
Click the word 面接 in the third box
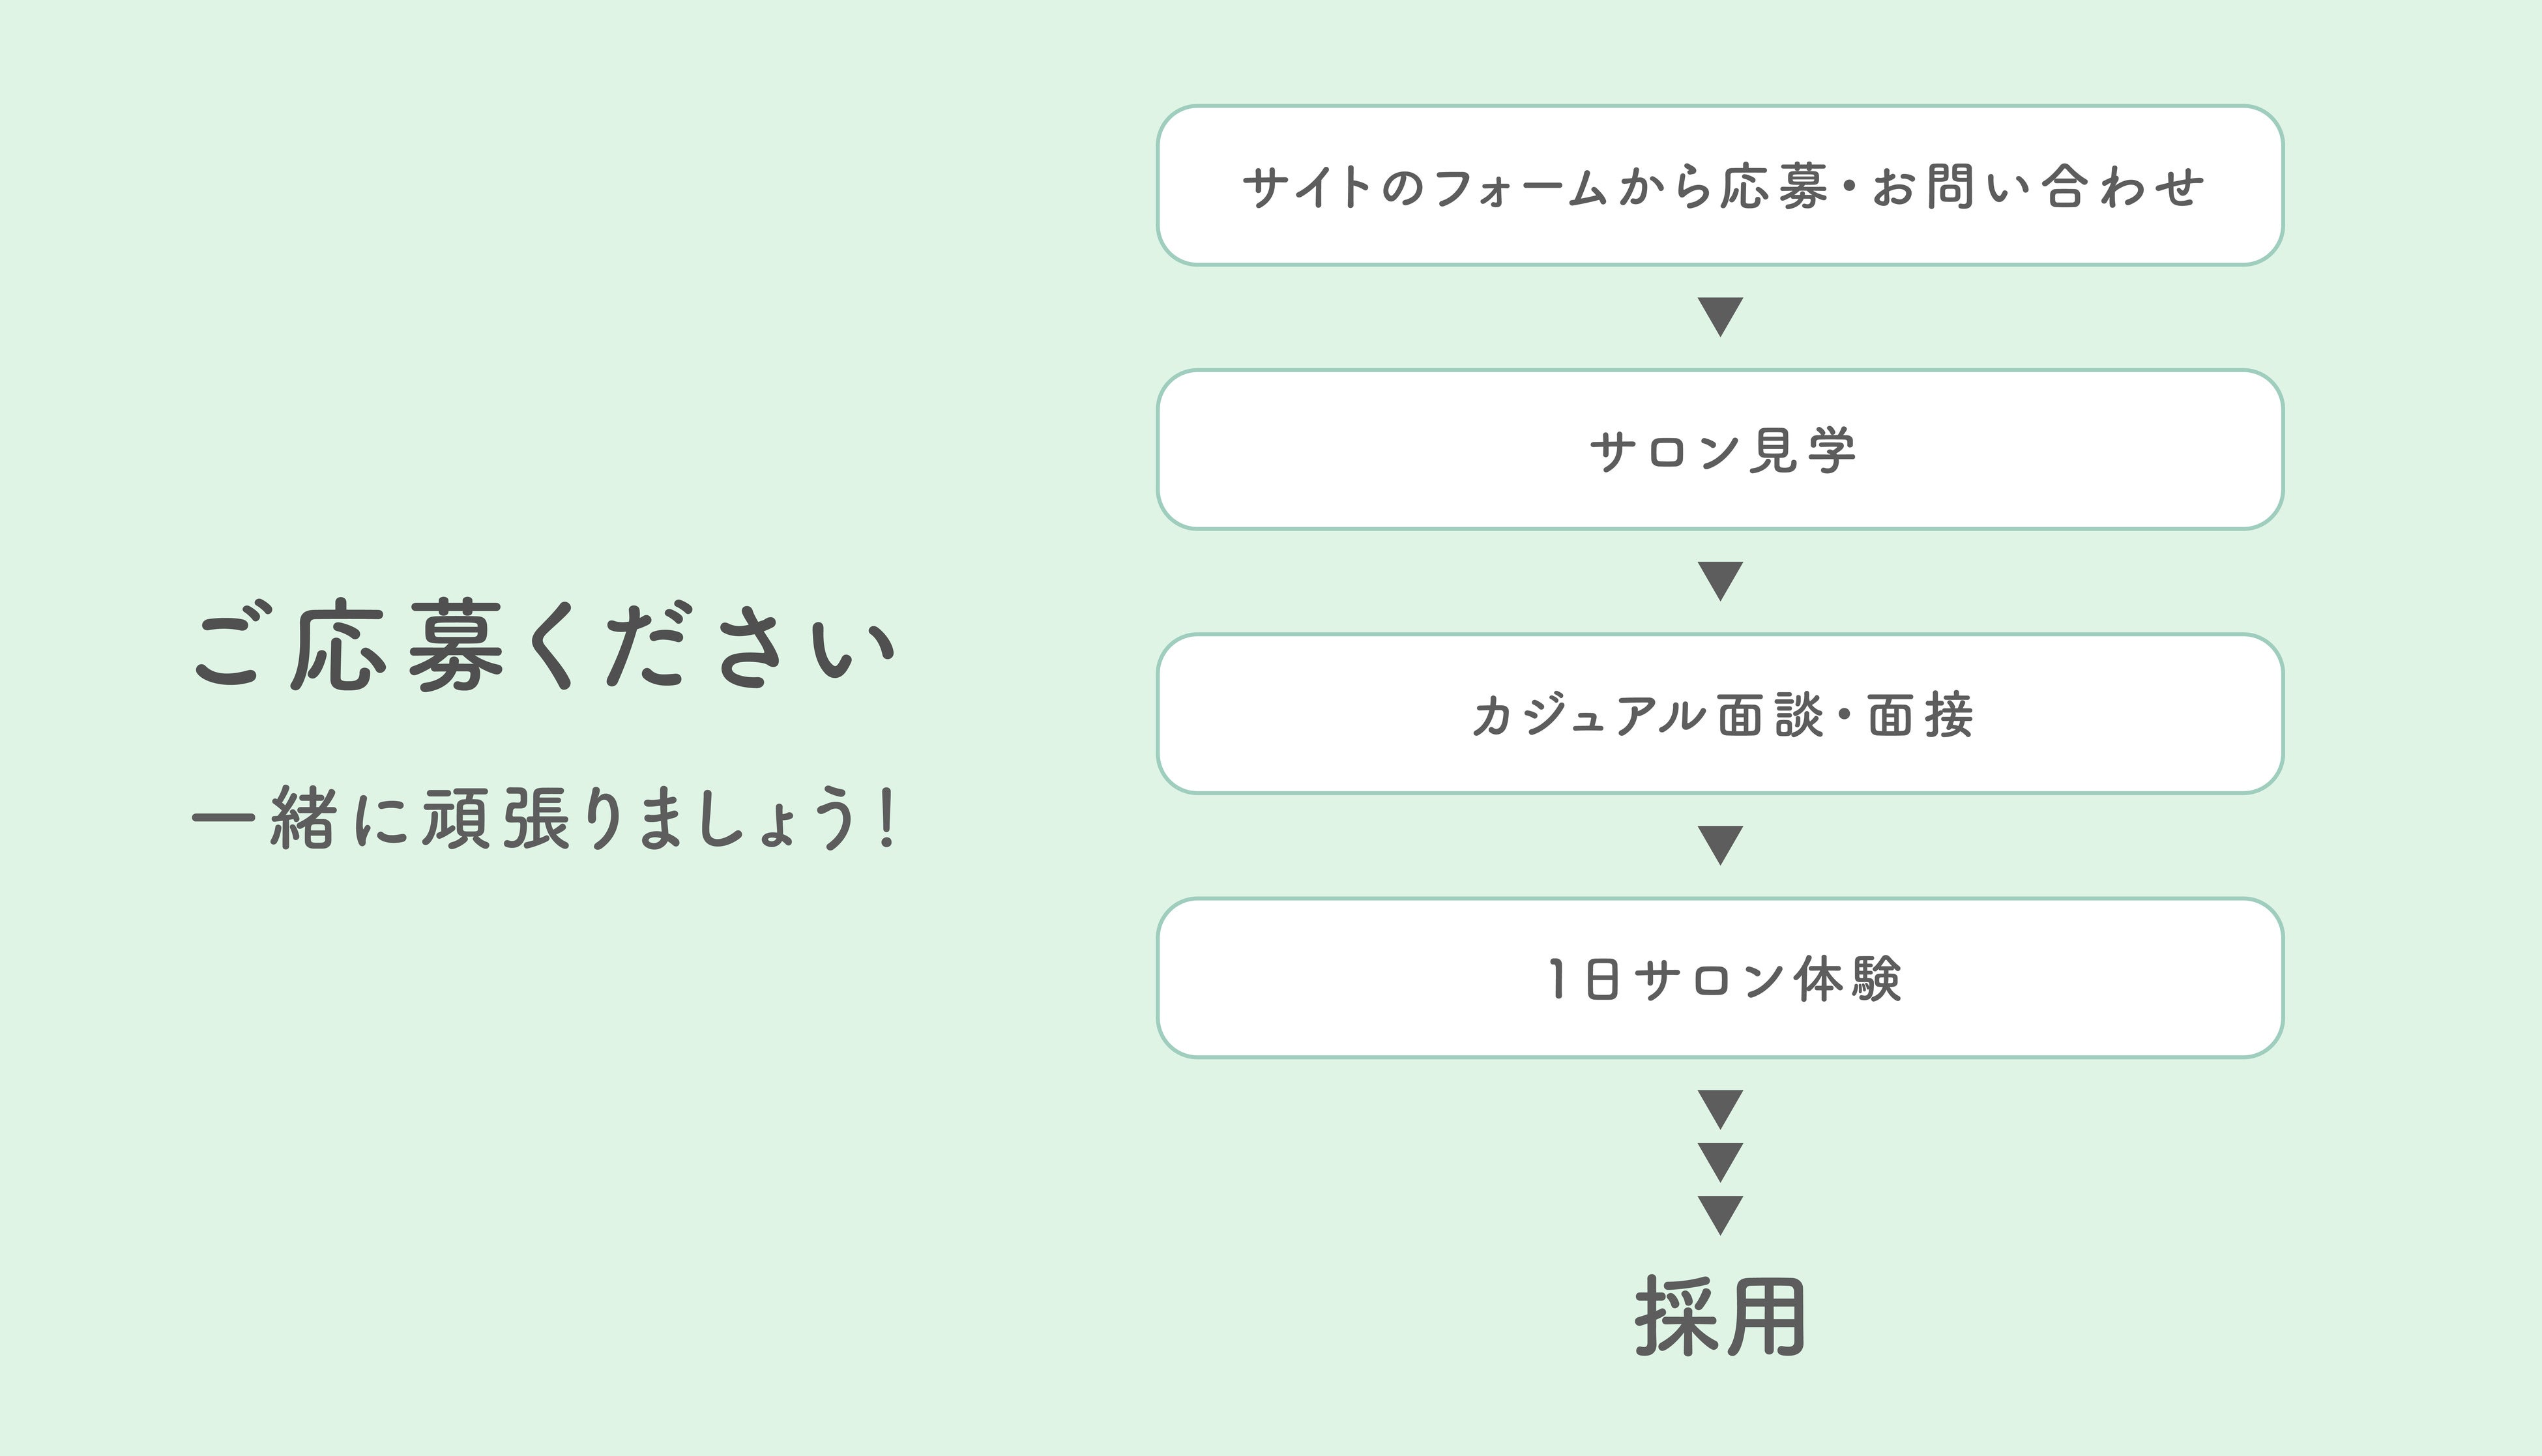click(1921, 715)
